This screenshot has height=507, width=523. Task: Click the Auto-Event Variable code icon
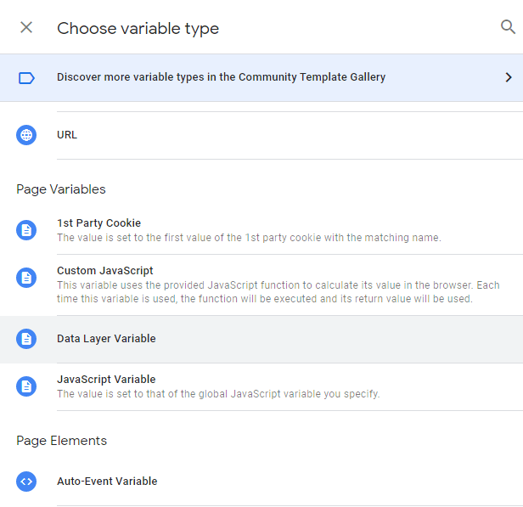click(x=26, y=482)
